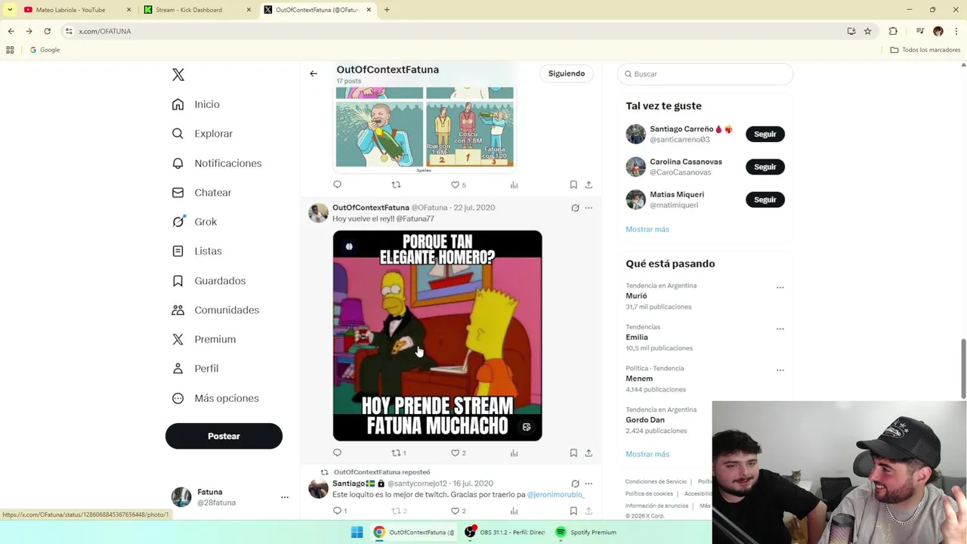Open Guardados bookmark icon in sidebar
This screenshot has height=544, width=967.
pos(178,280)
